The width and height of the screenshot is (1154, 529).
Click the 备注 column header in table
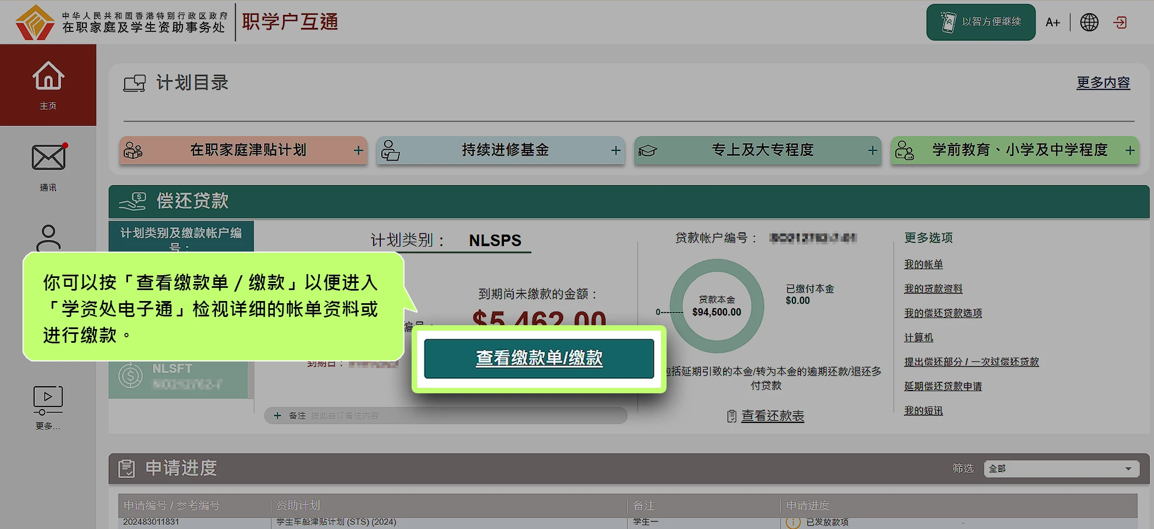643,505
